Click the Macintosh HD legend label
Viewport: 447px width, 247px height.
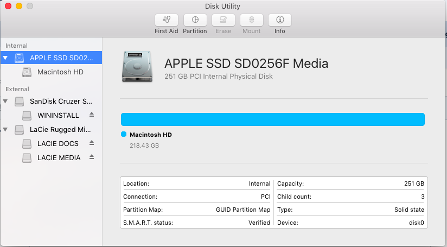point(151,135)
